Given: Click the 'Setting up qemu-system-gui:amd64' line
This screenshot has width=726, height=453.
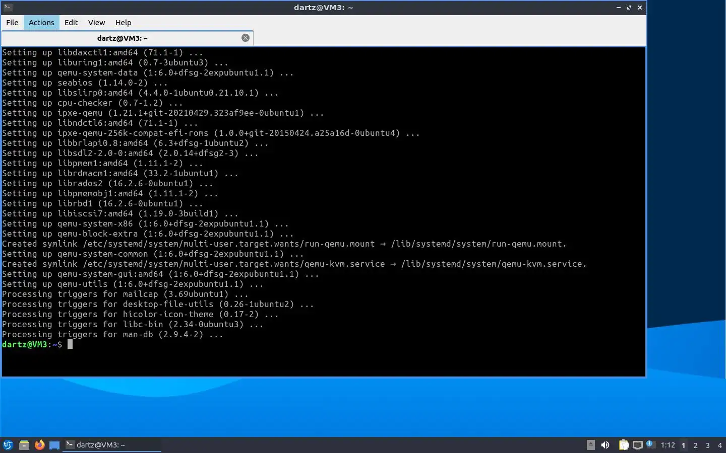Looking at the screenshot, I should pyautogui.click(x=161, y=274).
